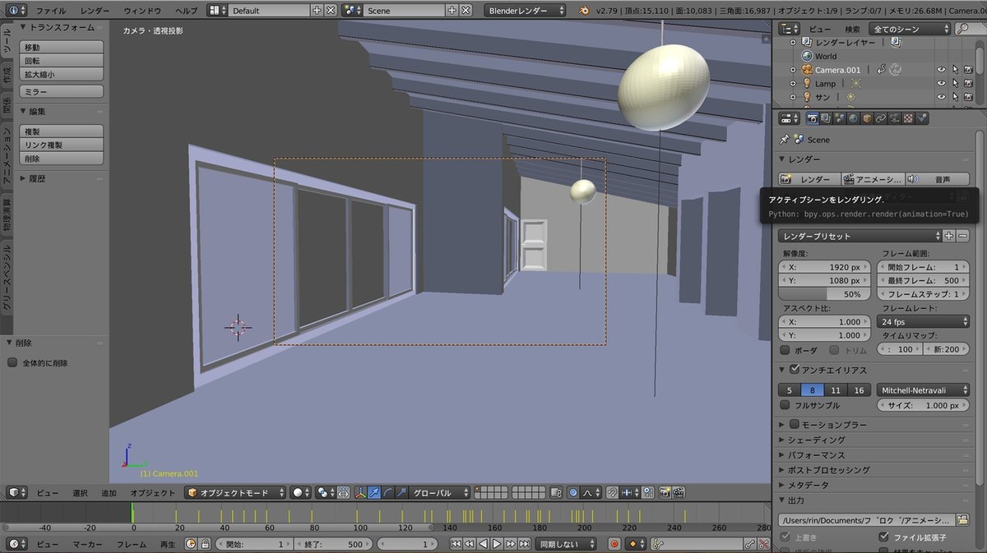
Task: Click the リンク複製 button
Action: coord(61,145)
